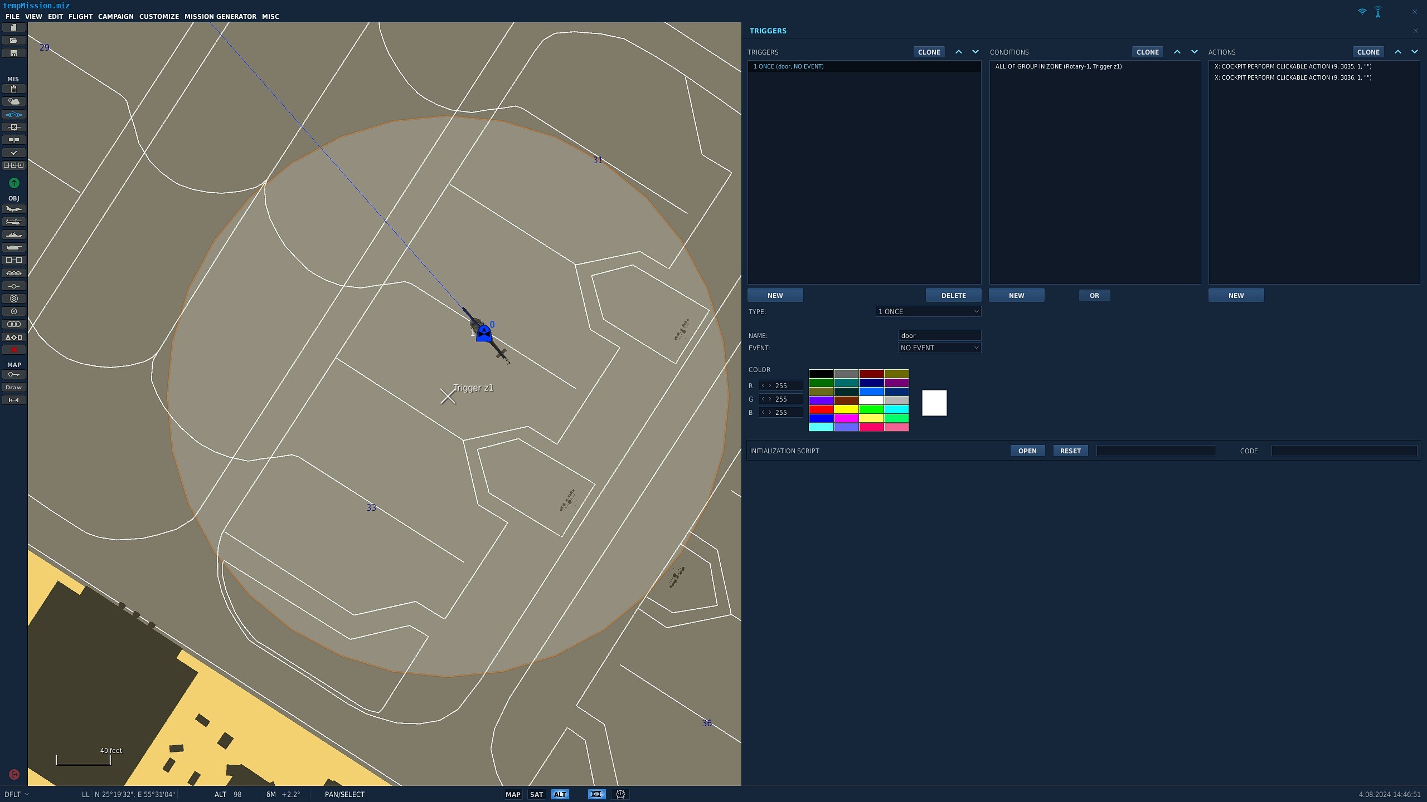Screen dimensions: 1427x802
Task: Select the helicopter group placement tool
Action: point(14,222)
